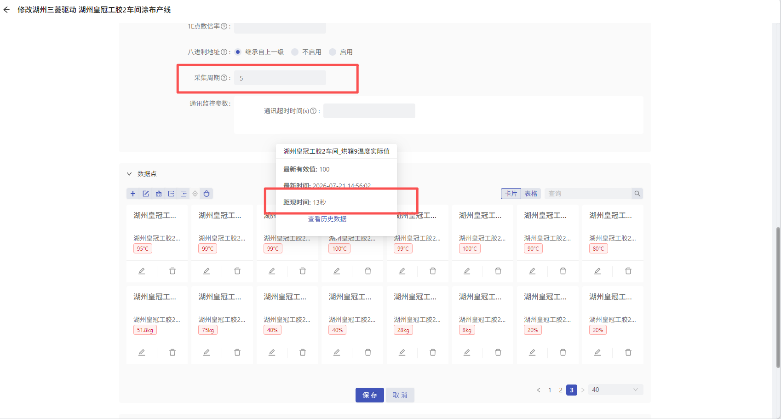
Task: Click the 通讯超时时间(s) input field
Action: tap(369, 111)
